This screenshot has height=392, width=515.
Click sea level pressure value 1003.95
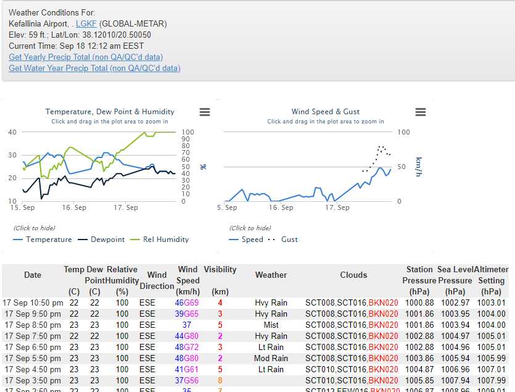coord(455,314)
